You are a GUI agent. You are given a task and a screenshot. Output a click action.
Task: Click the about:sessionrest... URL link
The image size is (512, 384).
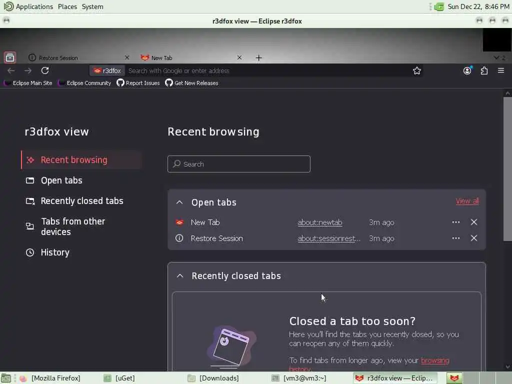coord(329,238)
